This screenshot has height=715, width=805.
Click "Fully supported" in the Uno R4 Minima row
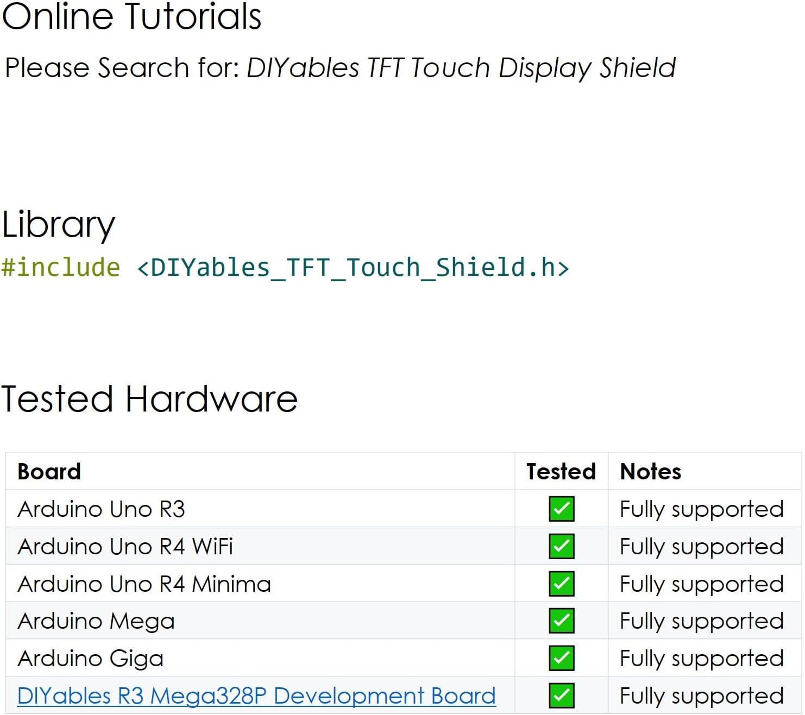pos(702,585)
